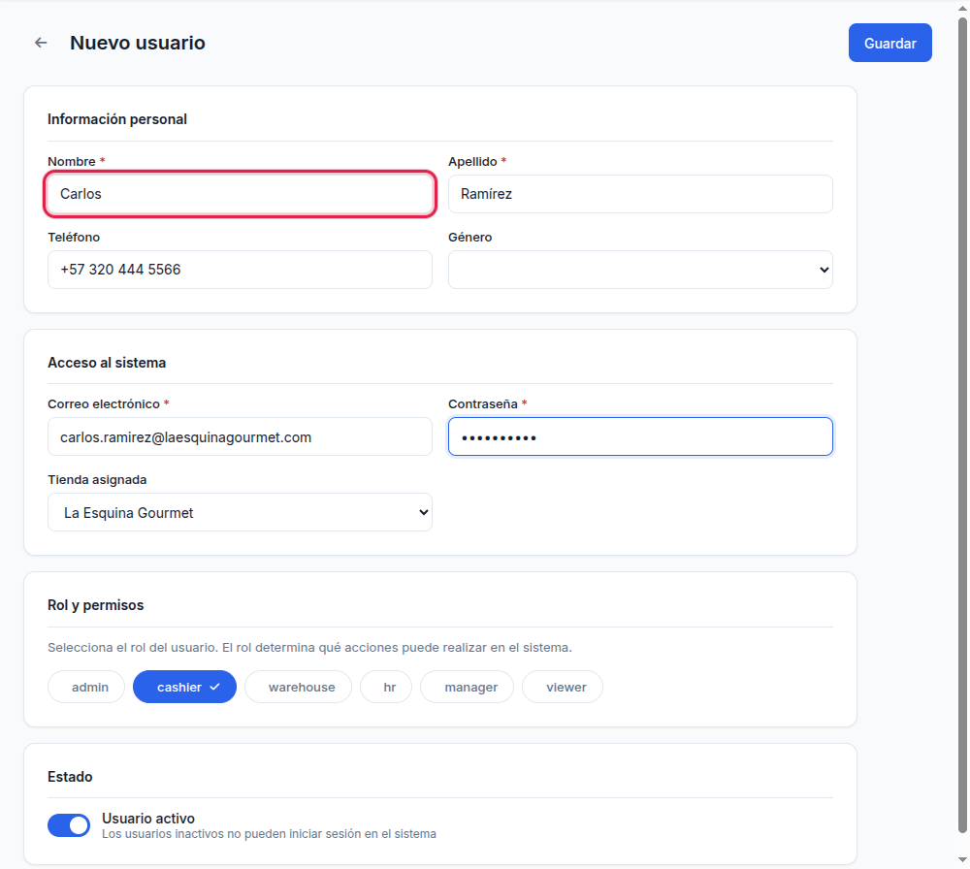The image size is (970, 869).
Task: Go back using the left arrow icon
Action: [x=41, y=43]
